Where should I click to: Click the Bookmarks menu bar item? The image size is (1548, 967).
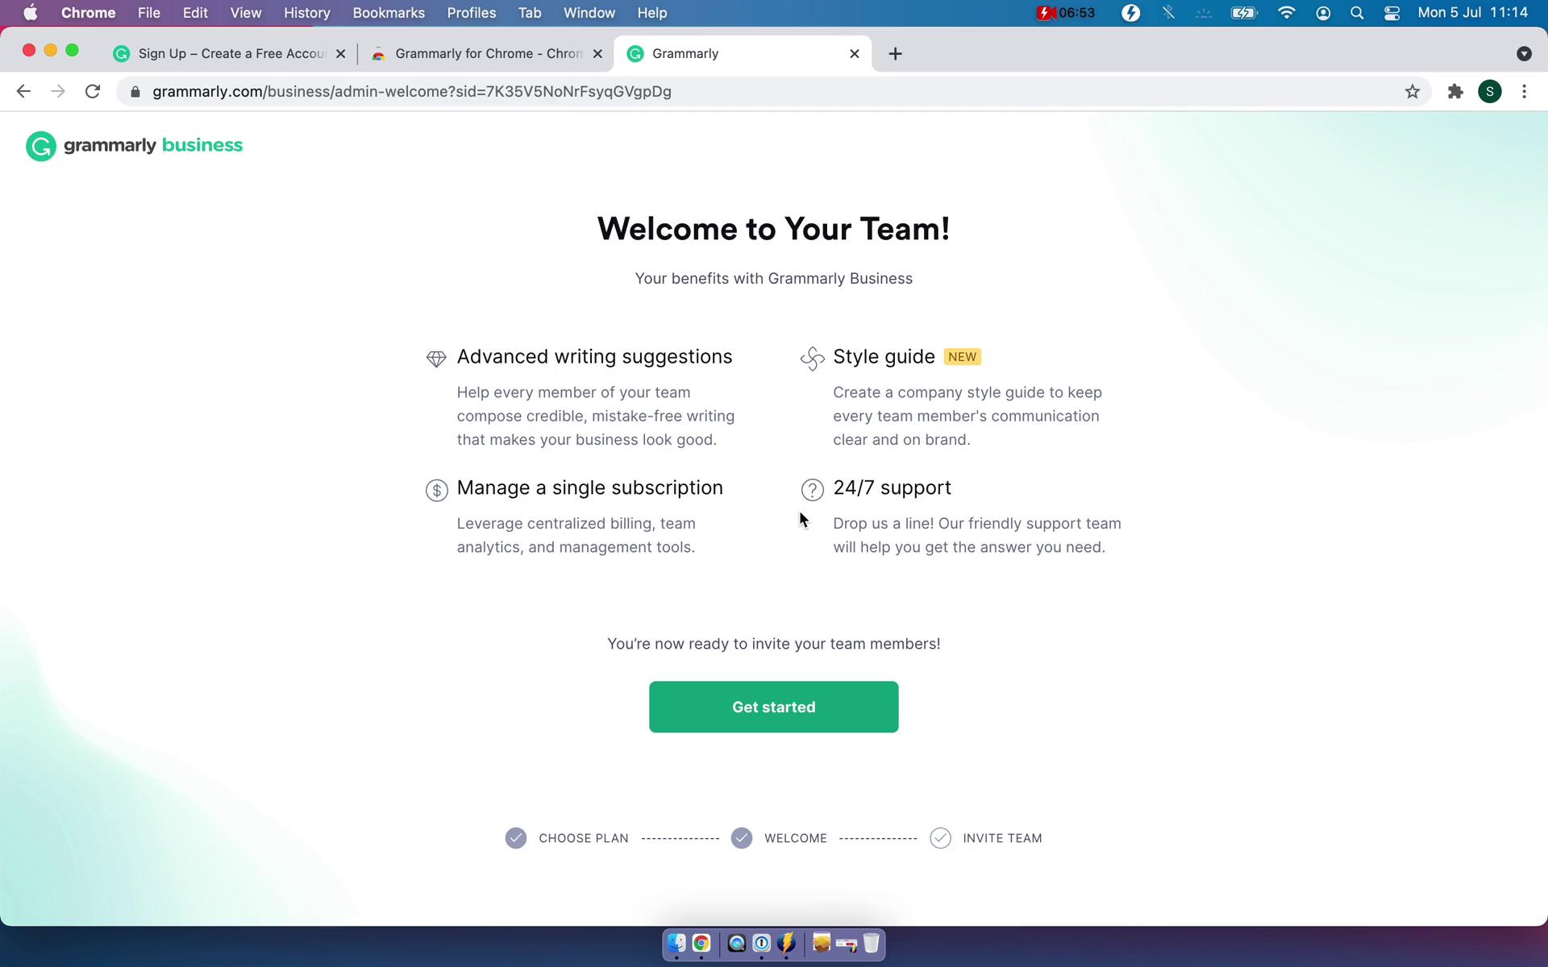(x=389, y=12)
